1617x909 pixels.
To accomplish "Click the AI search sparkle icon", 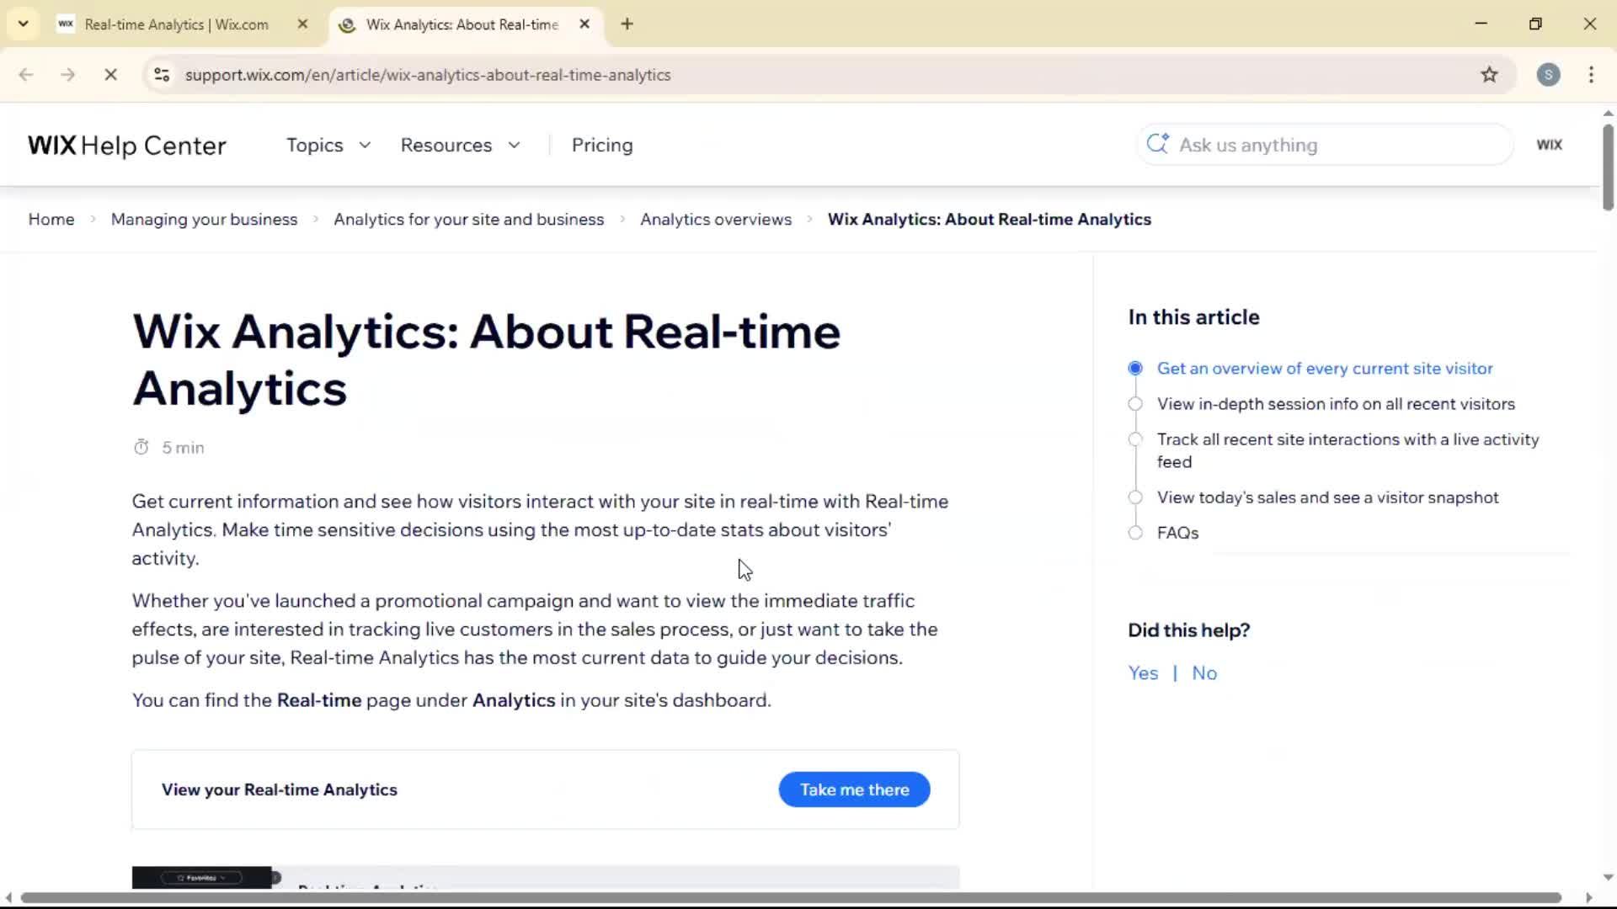I will [x=1157, y=144].
